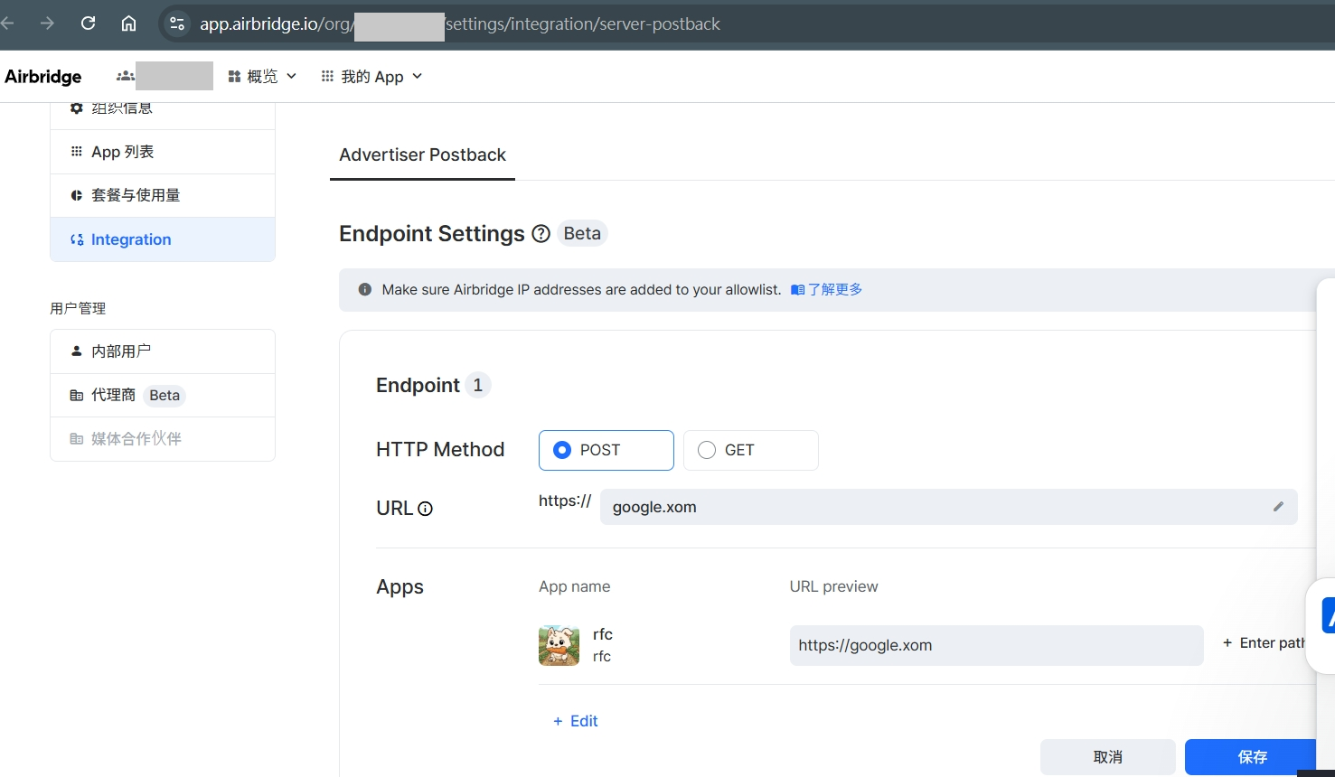Click the Airbridge logo
The height and width of the screenshot is (777, 1335).
tap(43, 77)
